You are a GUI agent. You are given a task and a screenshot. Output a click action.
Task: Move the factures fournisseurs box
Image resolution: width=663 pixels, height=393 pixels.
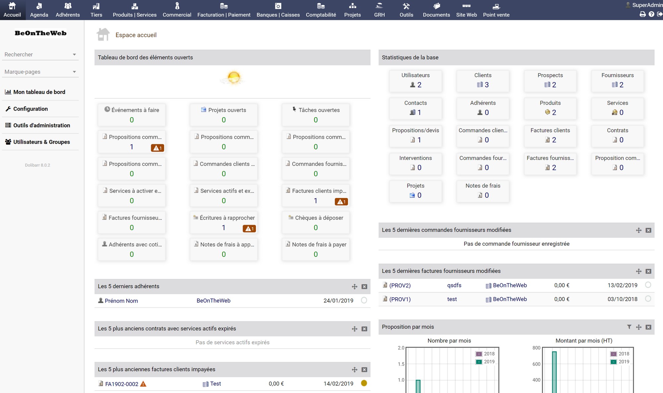pos(639,271)
